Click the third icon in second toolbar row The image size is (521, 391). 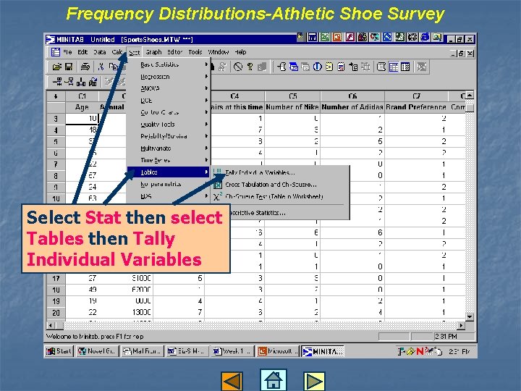coord(81,81)
